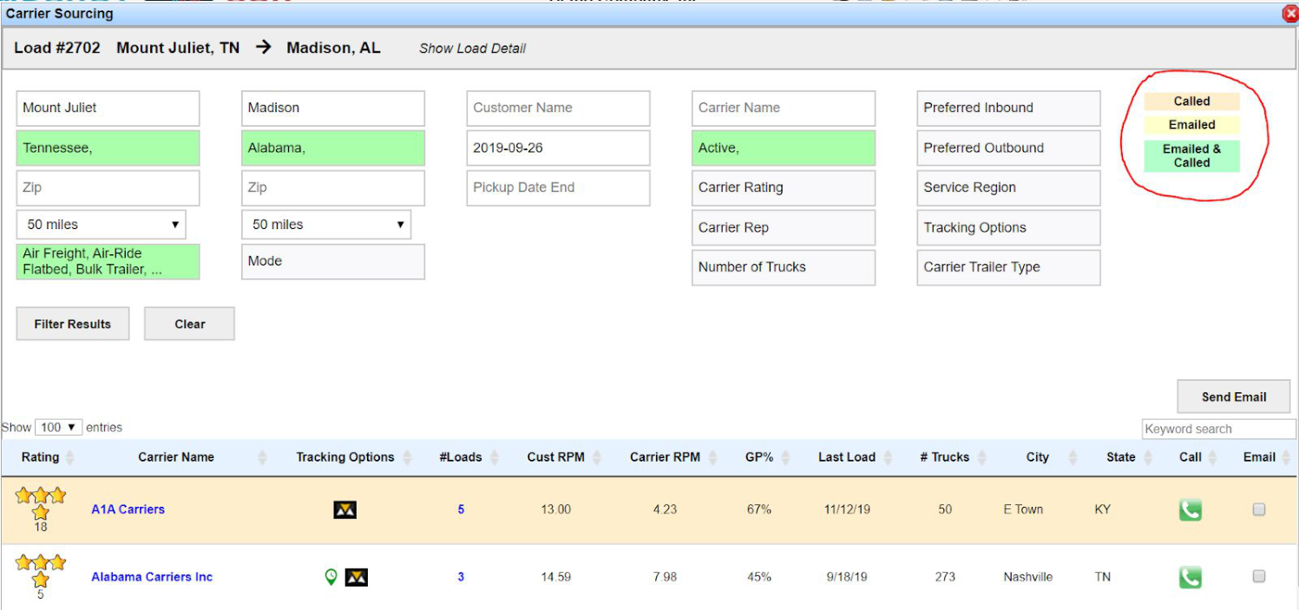Tick the email checkbox for Alabama Carriers Inc
The image size is (1299, 610).
click(1258, 576)
